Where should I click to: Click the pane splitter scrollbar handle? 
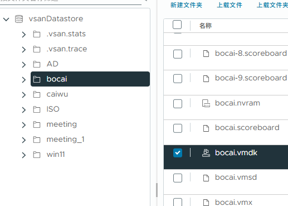[157, 190]
